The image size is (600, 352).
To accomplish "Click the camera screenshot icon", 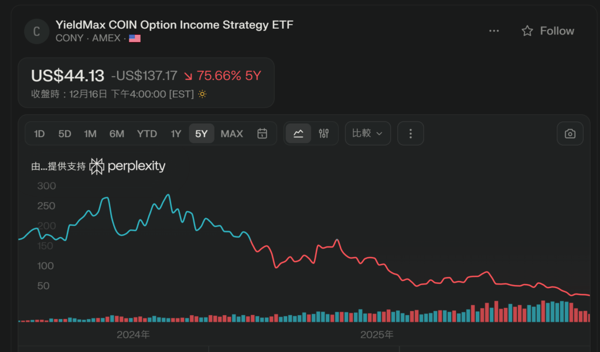I will (570, 134).
